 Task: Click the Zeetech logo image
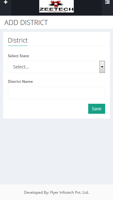click(x=56, y=6)
